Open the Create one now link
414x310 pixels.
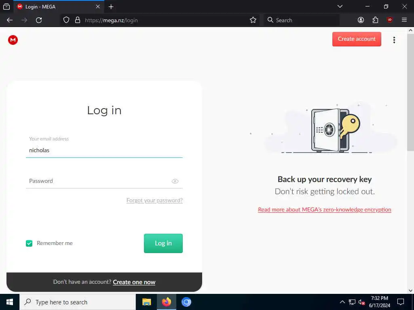[134, 282]
